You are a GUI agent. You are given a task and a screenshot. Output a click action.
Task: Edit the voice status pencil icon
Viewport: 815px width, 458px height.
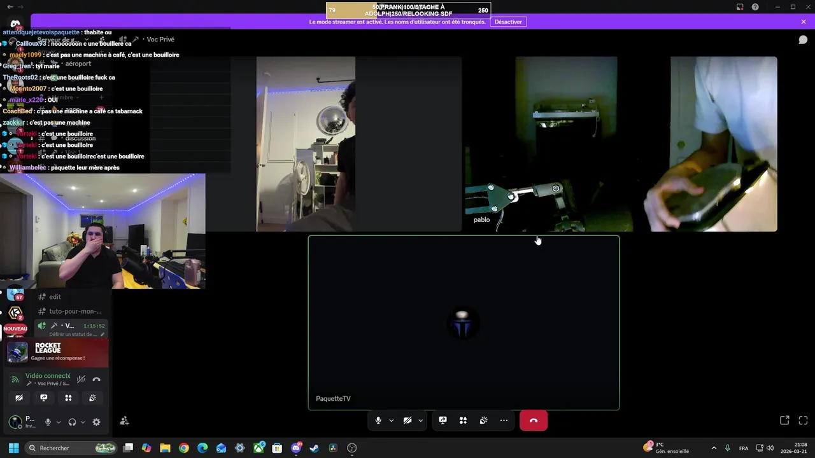click(103, 334)
